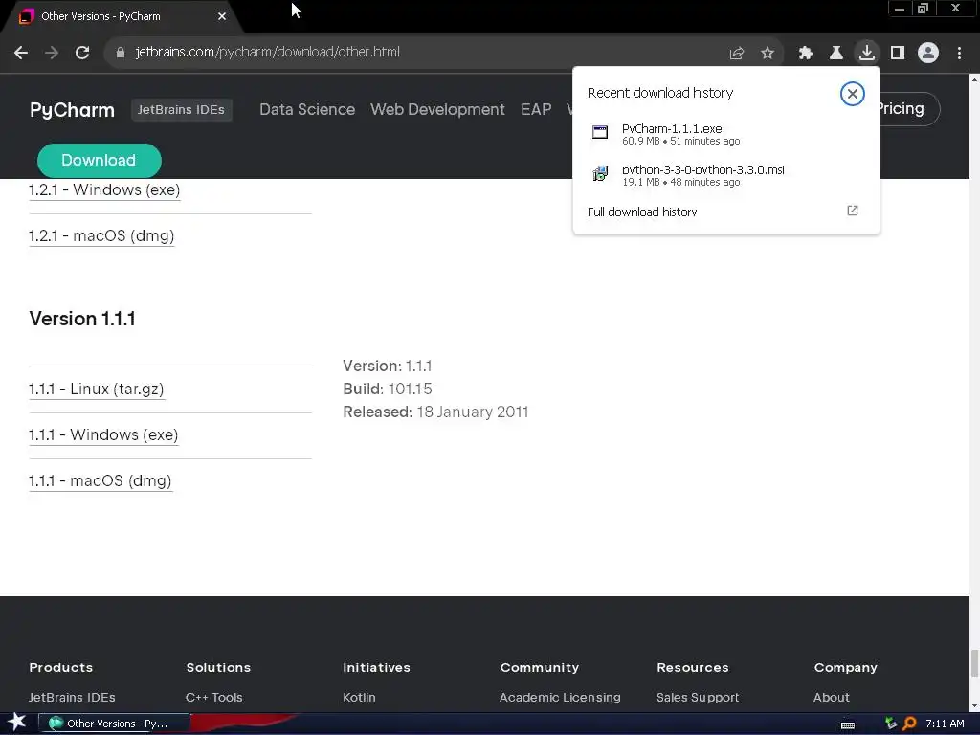The width and height of the screenshot is (980, 735).
Task: Open the Extensions puzzle icon
Action: pos(806,54)
